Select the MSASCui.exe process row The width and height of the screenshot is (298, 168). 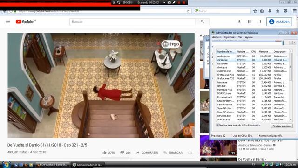point(252,93)
